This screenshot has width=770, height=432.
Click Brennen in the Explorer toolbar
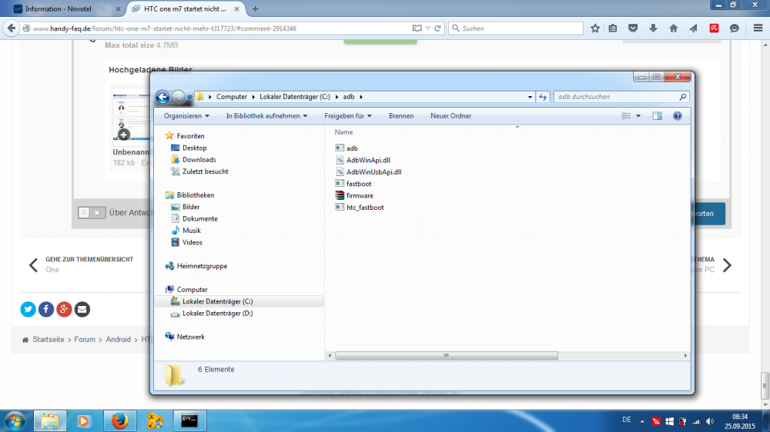coord(401,116)
